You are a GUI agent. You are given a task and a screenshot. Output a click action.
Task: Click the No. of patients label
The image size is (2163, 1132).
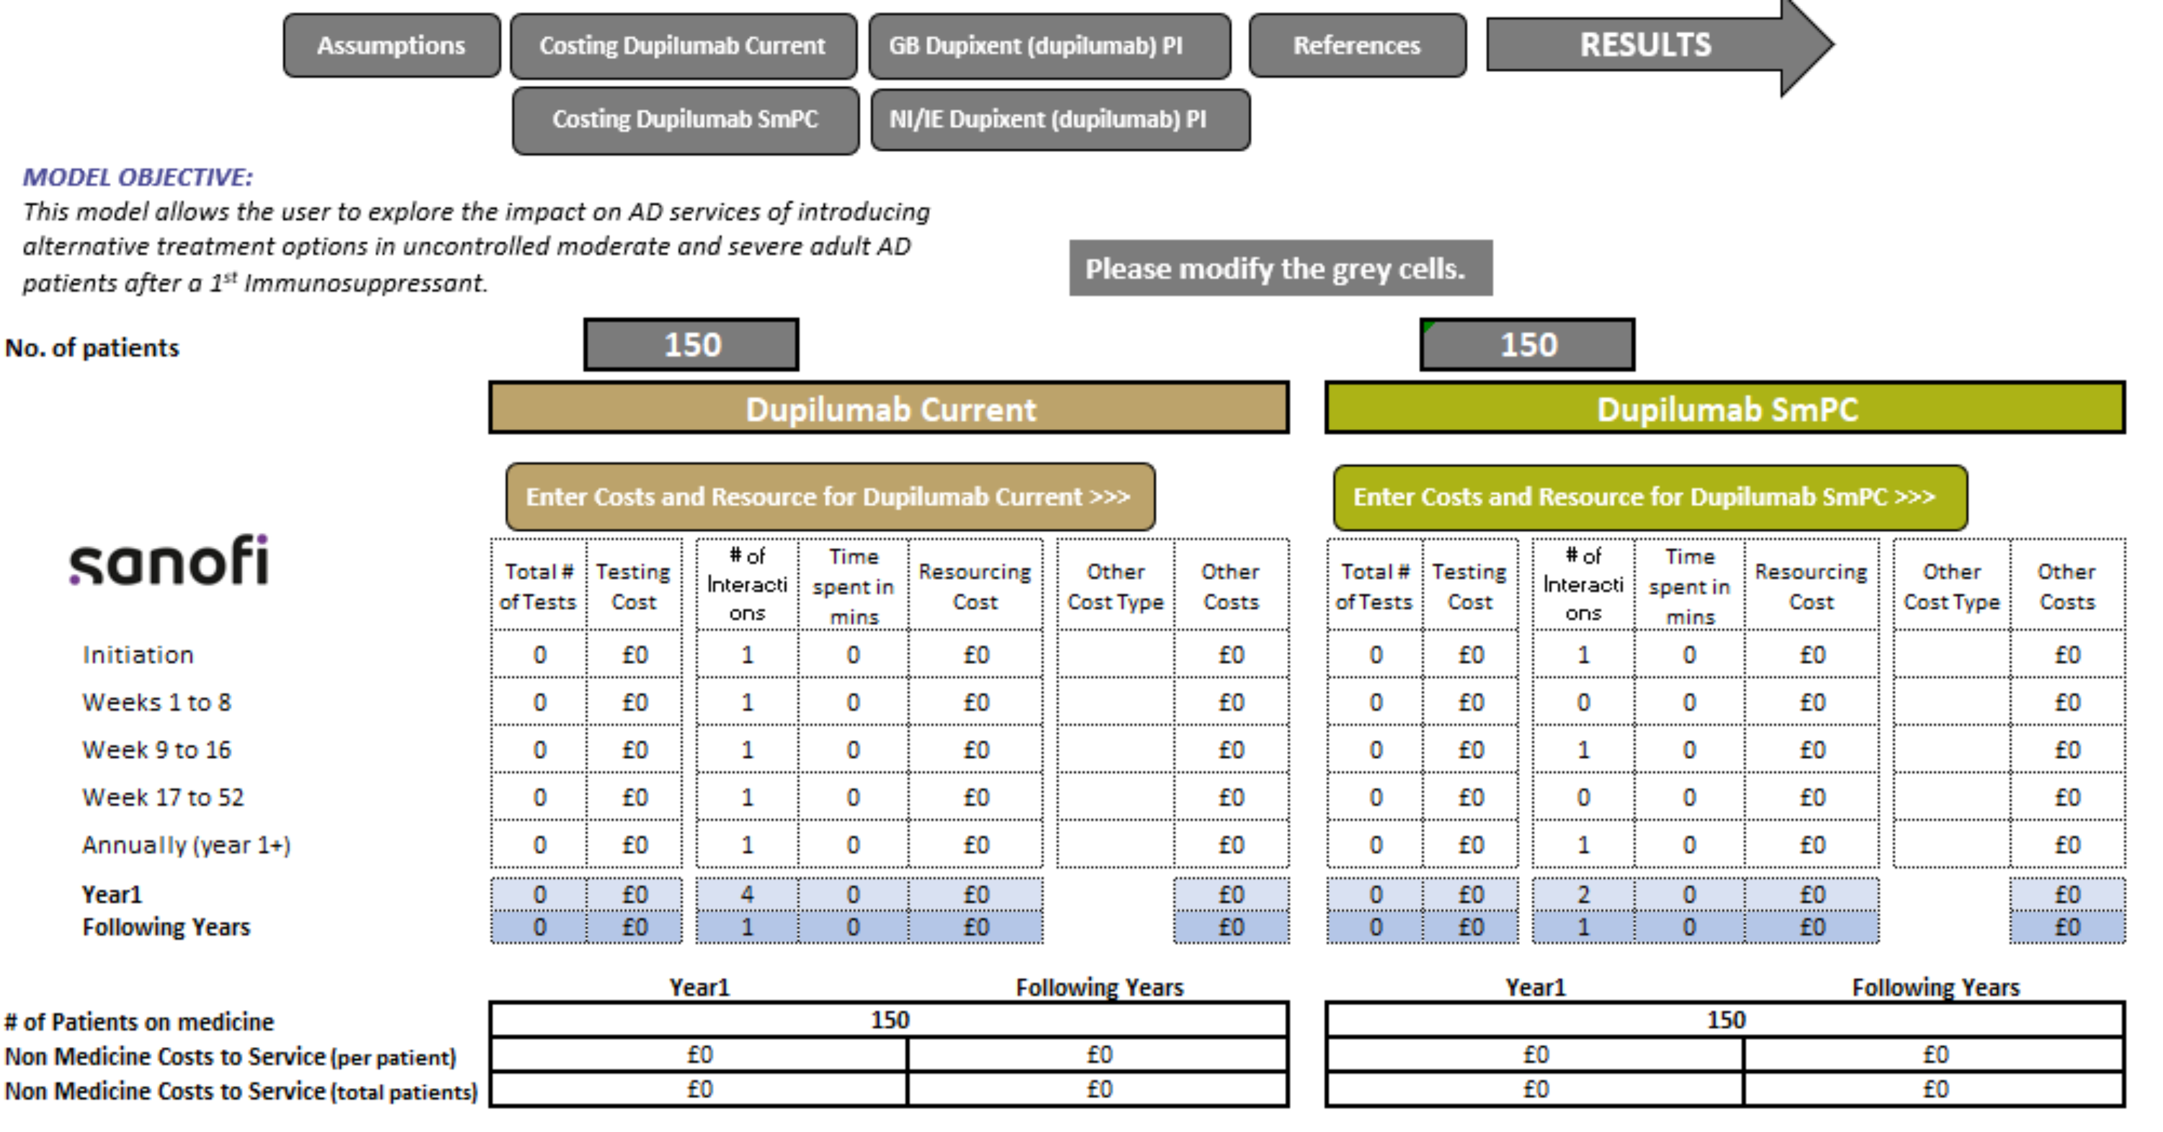(x=92, y=347)
